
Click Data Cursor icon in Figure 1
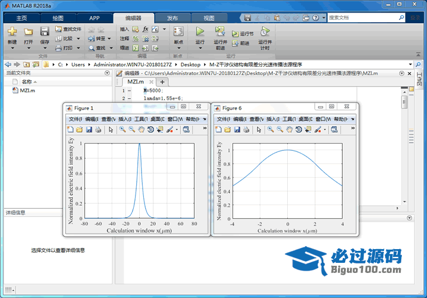point(160,129)
